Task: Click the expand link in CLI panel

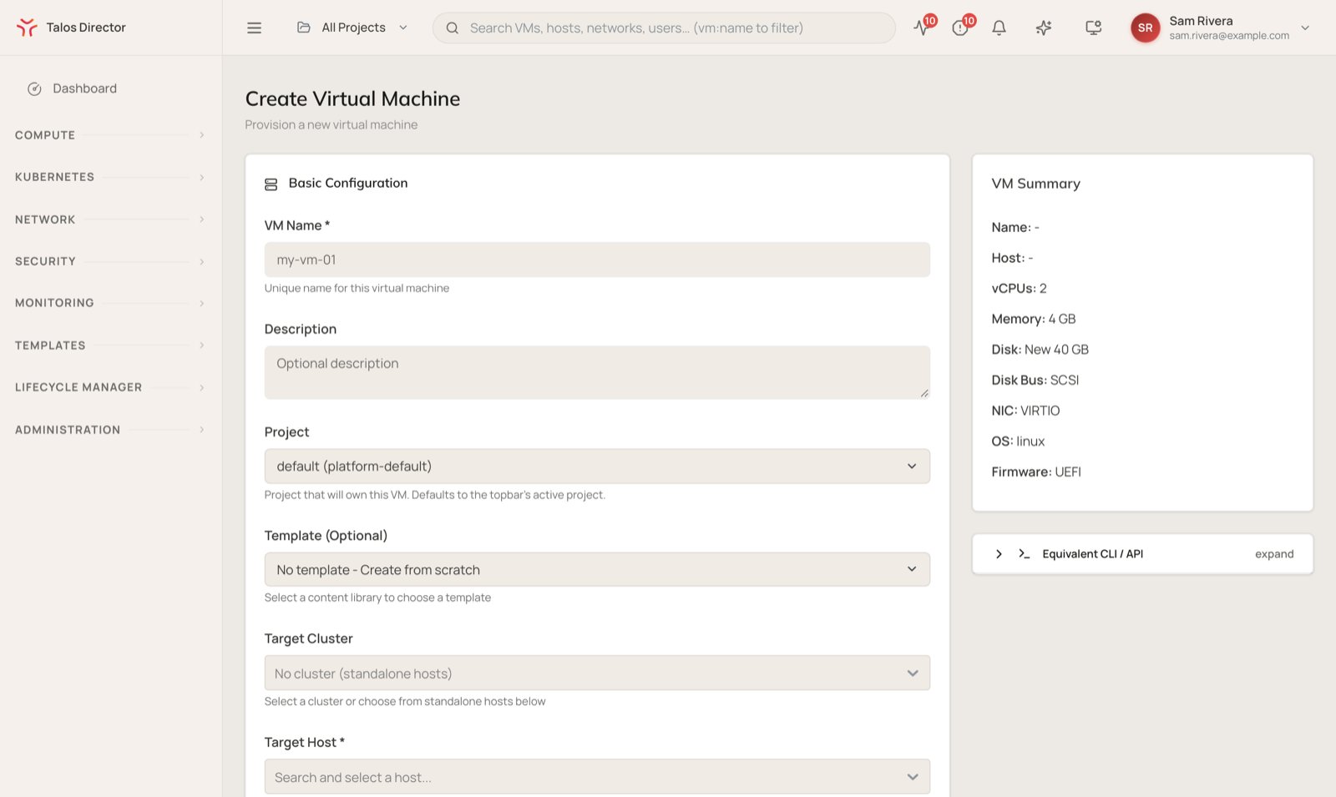Action: point(1274,554)
